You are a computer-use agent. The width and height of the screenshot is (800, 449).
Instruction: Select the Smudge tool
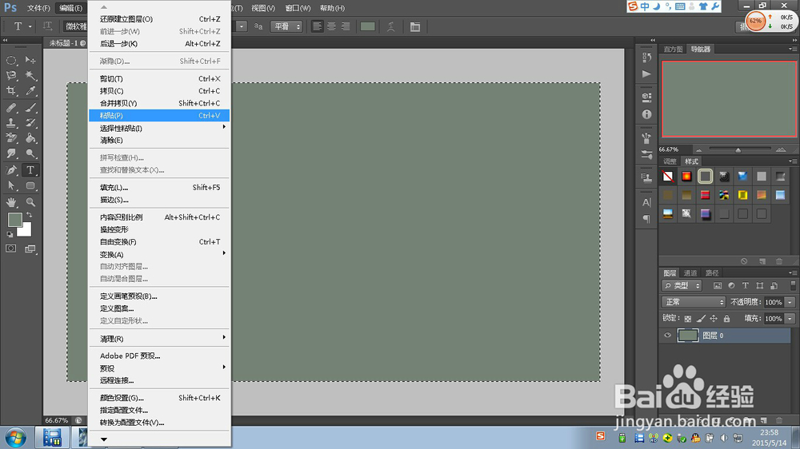coord(11,153)
